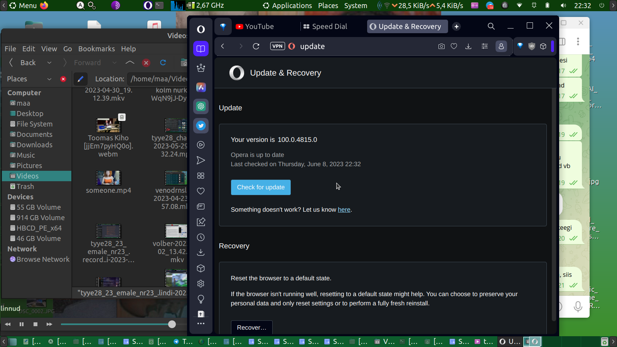Add page to bookmarks with address-bar heart

[x=454, y=46]
